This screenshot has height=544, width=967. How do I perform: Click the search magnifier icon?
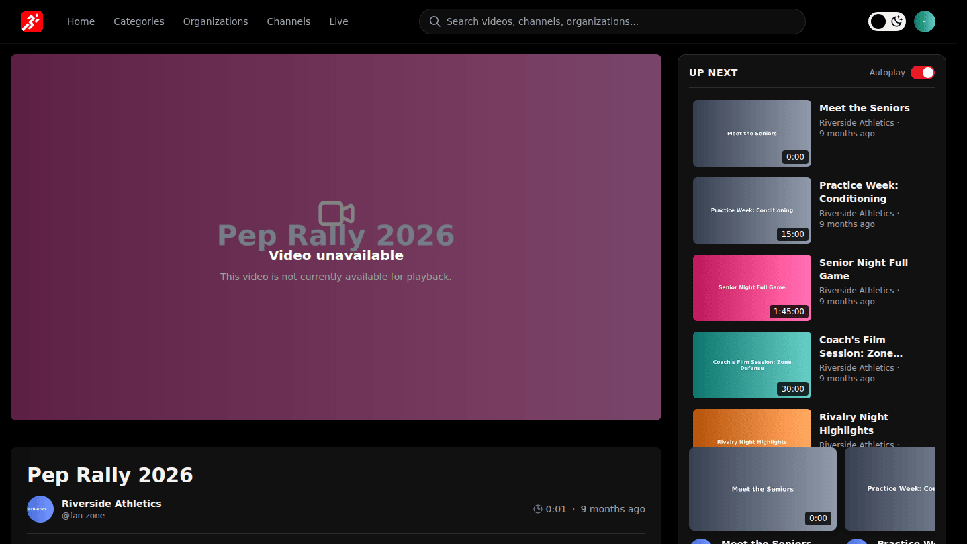tap(435, 21)
